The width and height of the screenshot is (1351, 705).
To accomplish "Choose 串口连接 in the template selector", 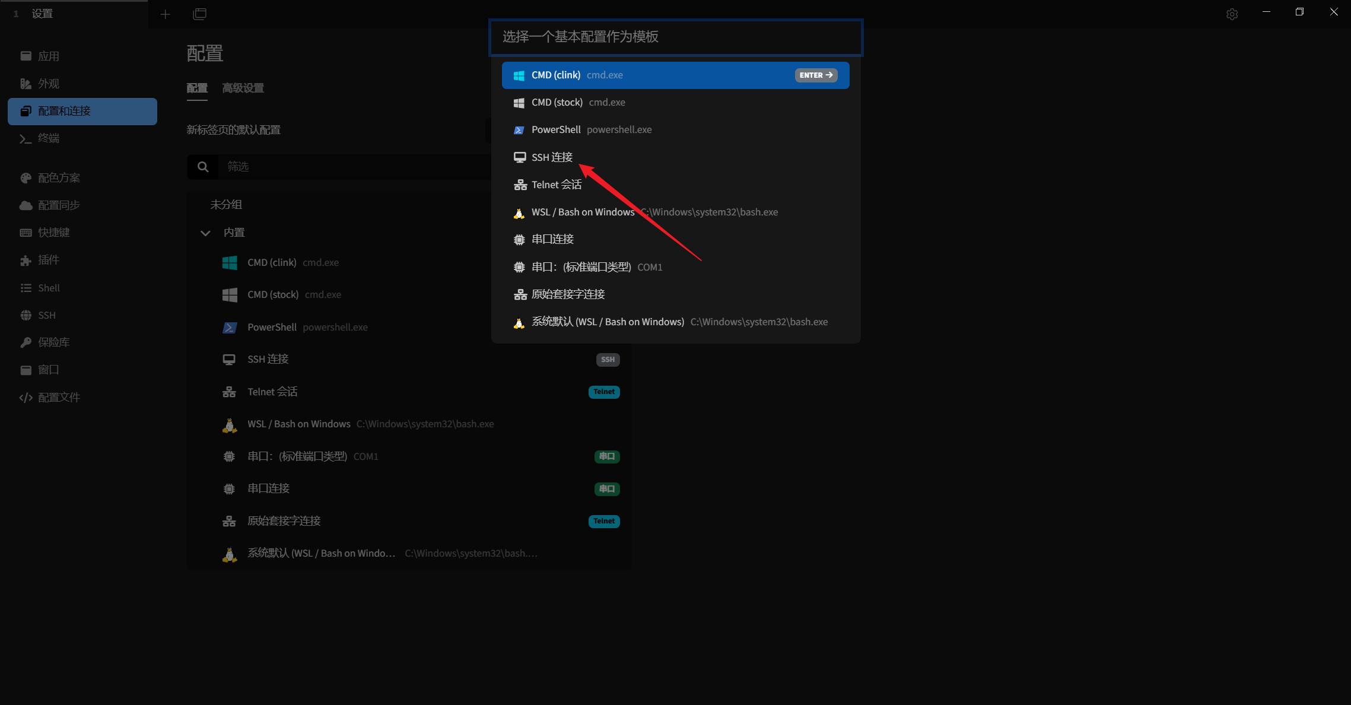I will (x=676, y=240).
